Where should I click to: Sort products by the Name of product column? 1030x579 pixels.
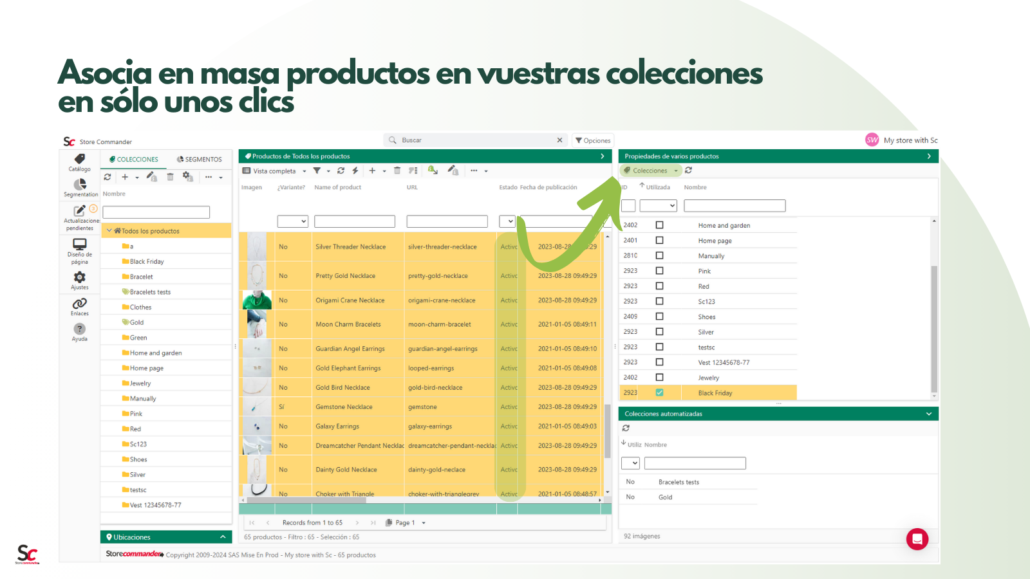click(x=338, y=187)
